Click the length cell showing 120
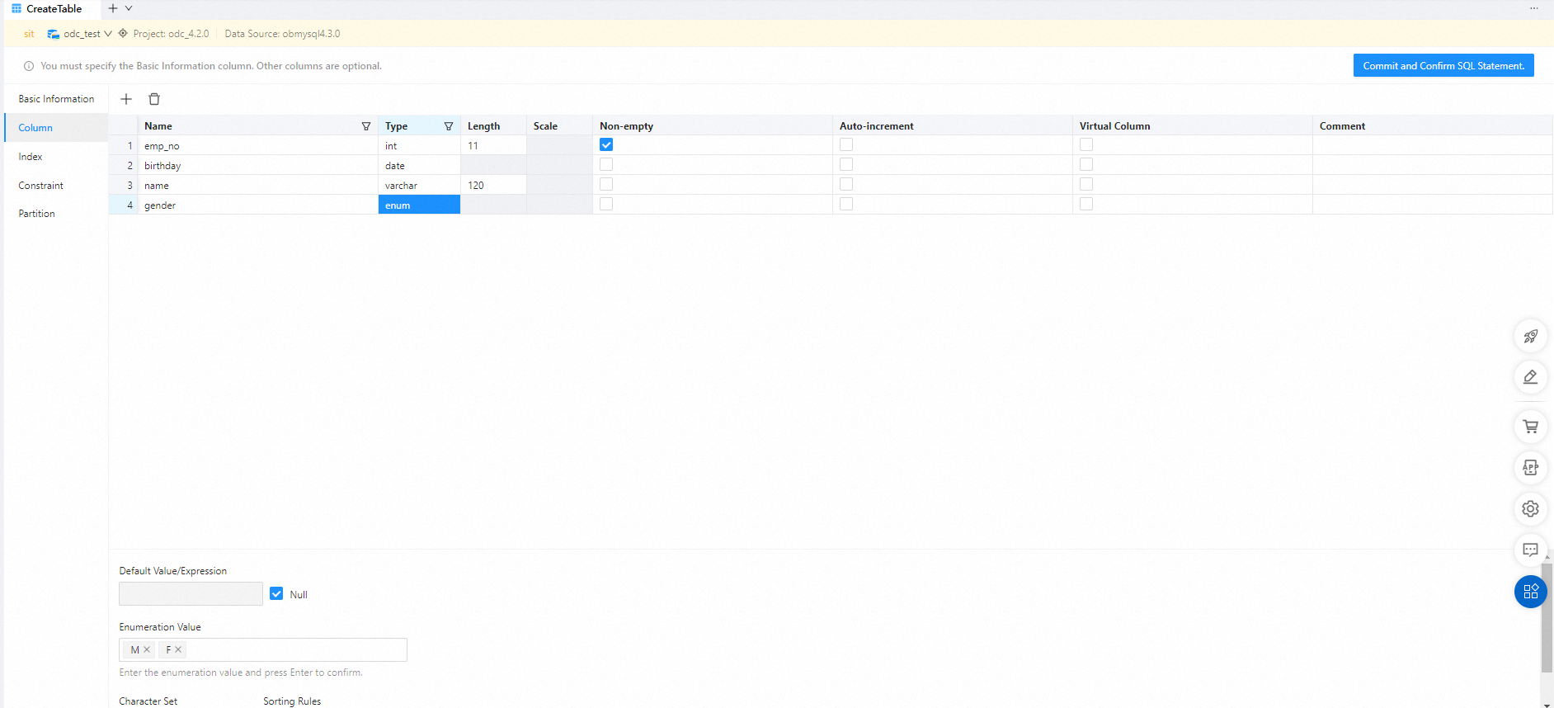 pyautogui.click(x=493, y=185)
